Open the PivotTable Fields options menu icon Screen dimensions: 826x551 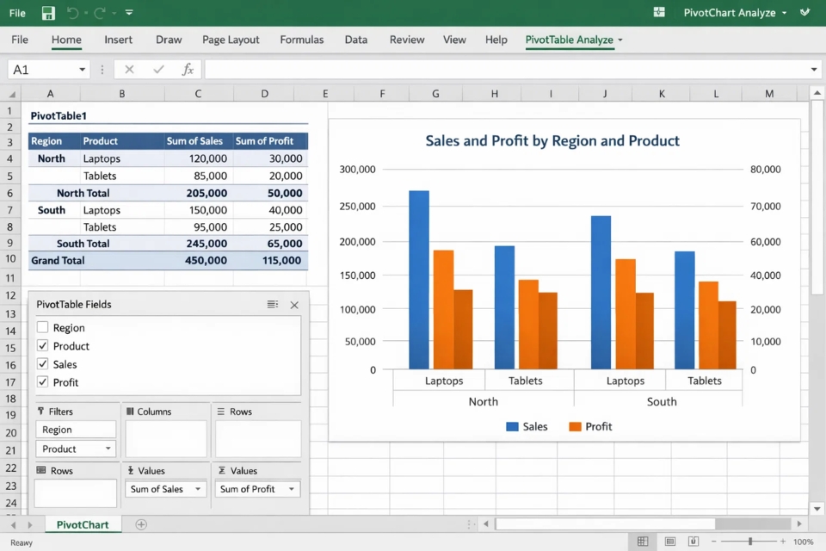click(272, 304)
